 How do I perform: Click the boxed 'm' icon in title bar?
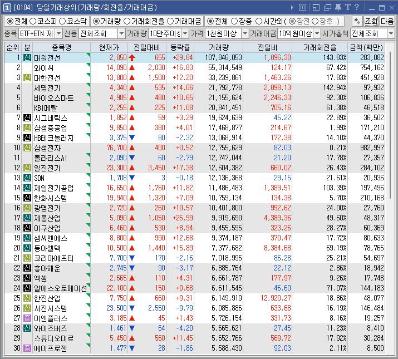[302, 7]
